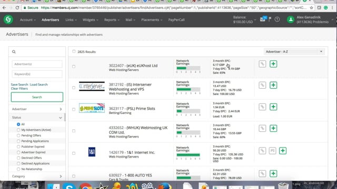The width and height of the screenshot is (337, 189).
Task: Check the Prime Slots row checkbox
Action: pos(74,109)
